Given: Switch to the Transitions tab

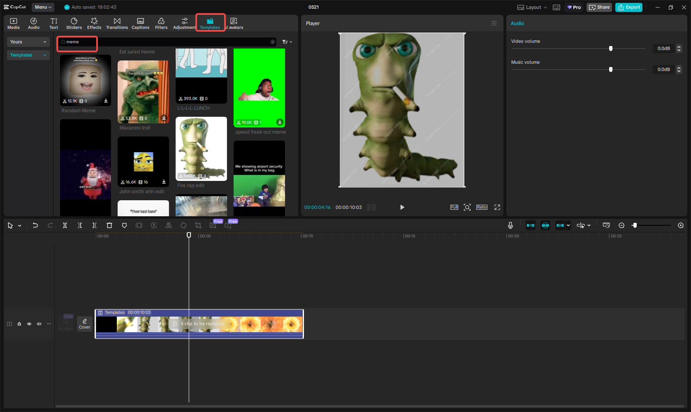Looking at the screenshot, I should click(117, 23).
